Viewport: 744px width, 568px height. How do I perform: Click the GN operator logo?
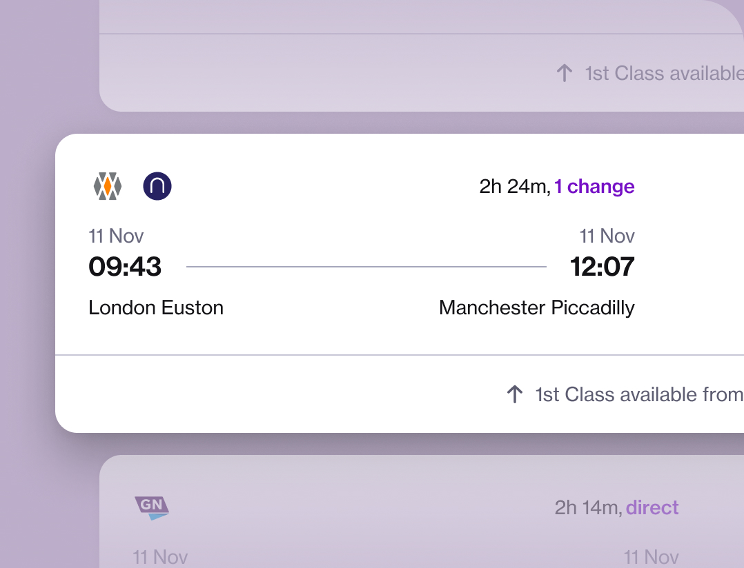[x=152, y=507]
